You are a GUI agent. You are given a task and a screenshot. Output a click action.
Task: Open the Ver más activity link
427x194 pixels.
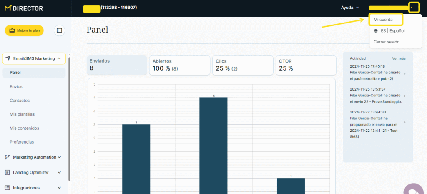pos(399,58)
